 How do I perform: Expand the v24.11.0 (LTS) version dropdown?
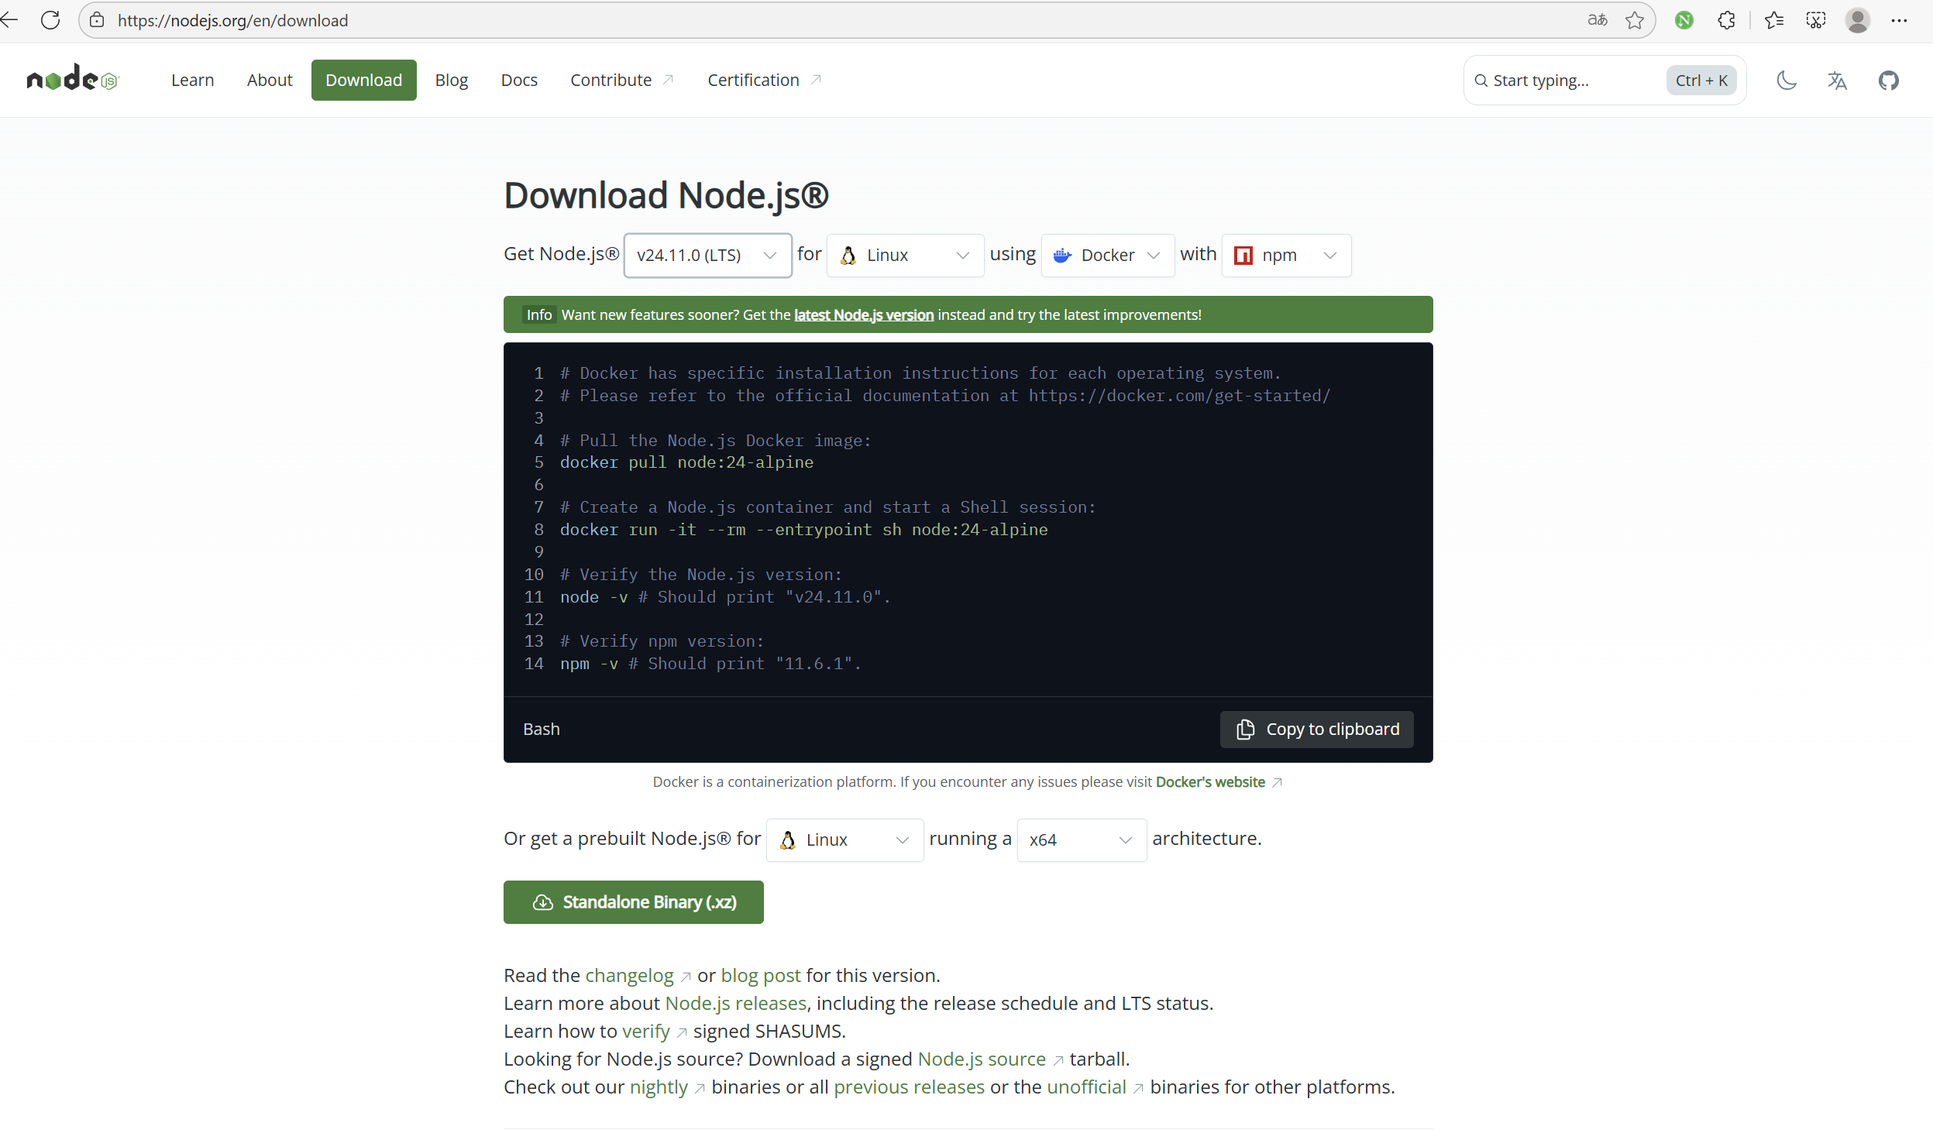(707, 255)
